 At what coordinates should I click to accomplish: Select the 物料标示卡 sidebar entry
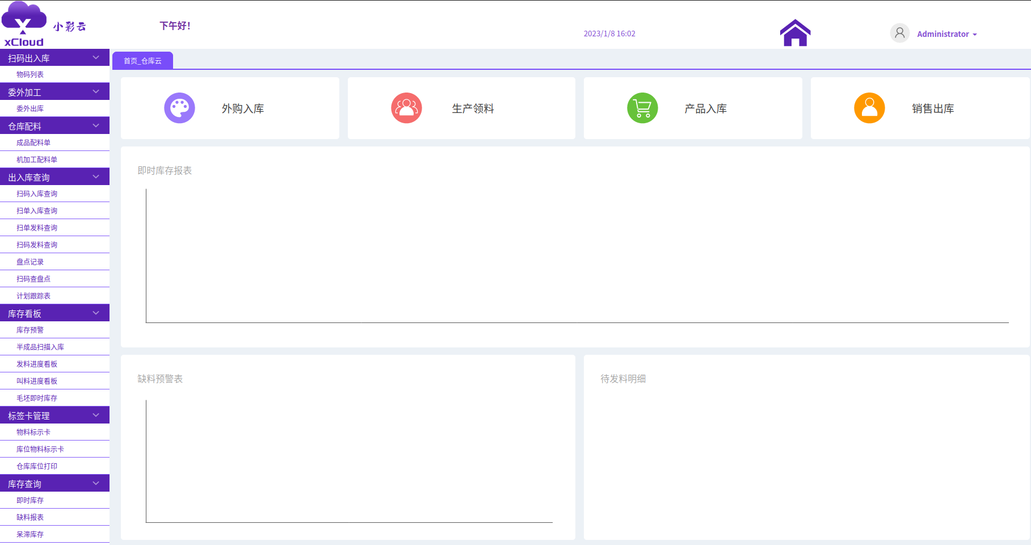point(54,432)
